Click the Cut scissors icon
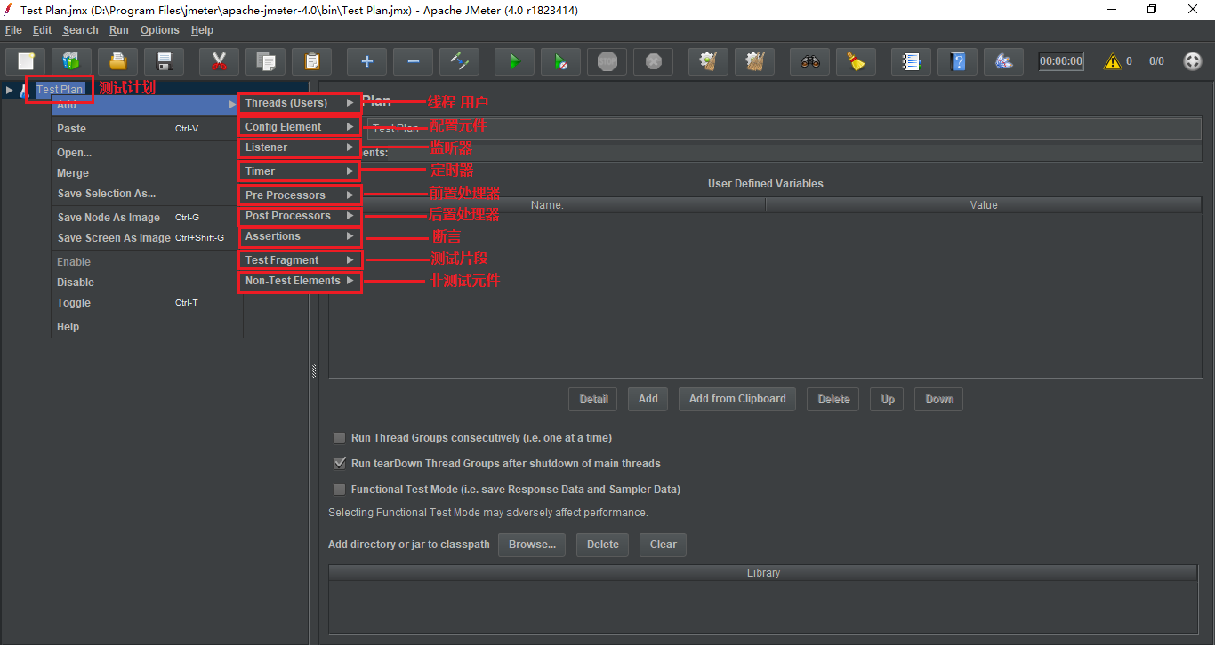 click(219, 61)
